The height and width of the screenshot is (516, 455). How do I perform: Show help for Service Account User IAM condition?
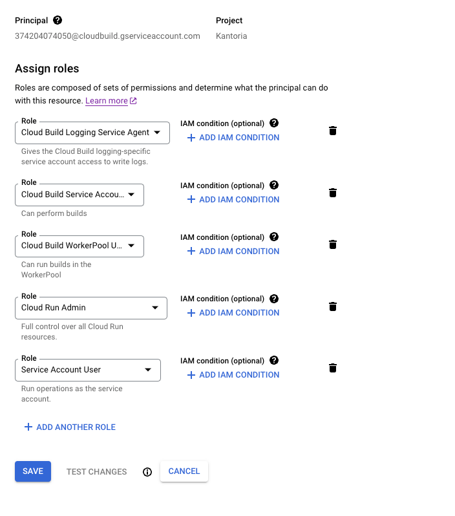tap(274, 361)
